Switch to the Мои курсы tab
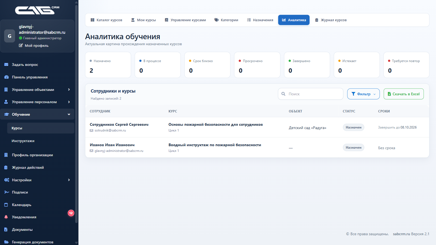Viewport: 436px width, 245px height. (x=143, y=20)
